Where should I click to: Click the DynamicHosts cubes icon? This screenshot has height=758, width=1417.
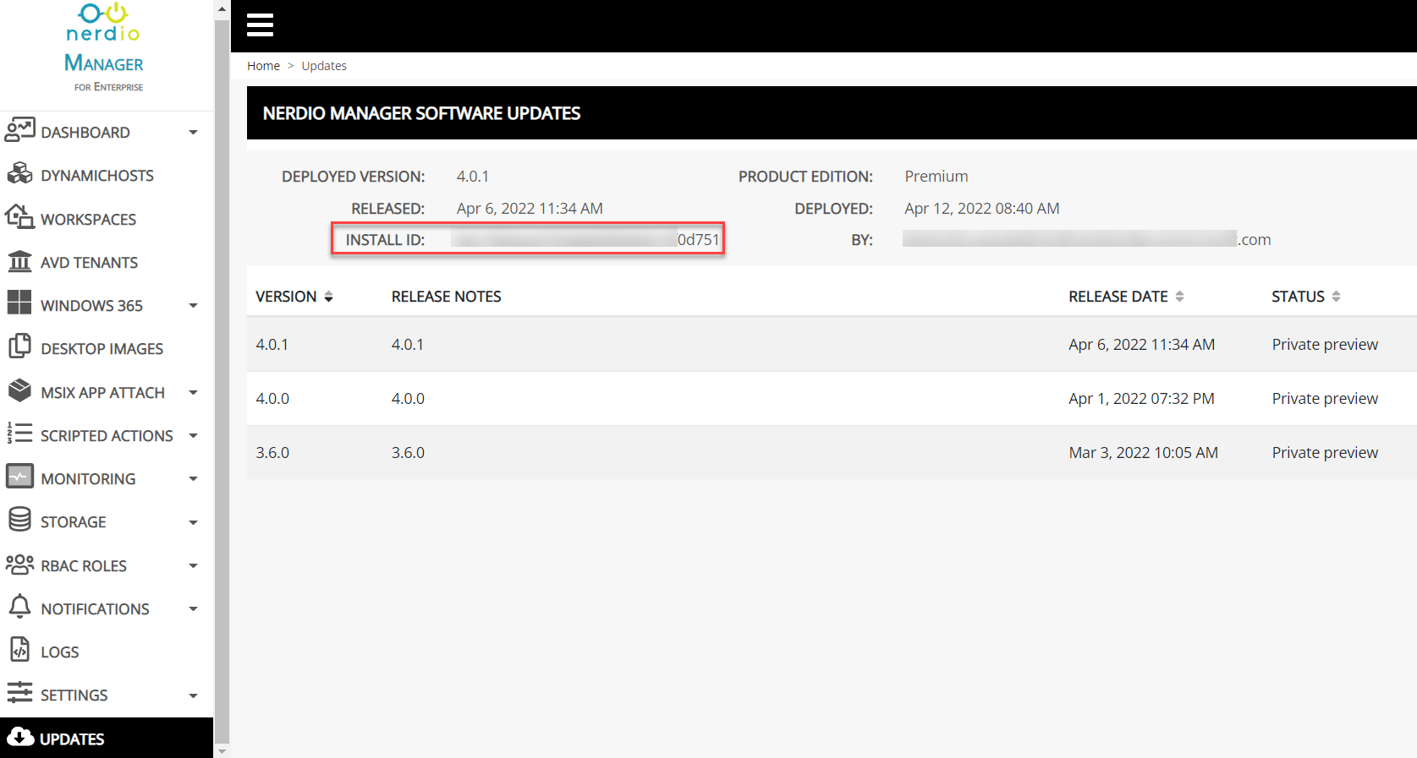coord(19,174)
